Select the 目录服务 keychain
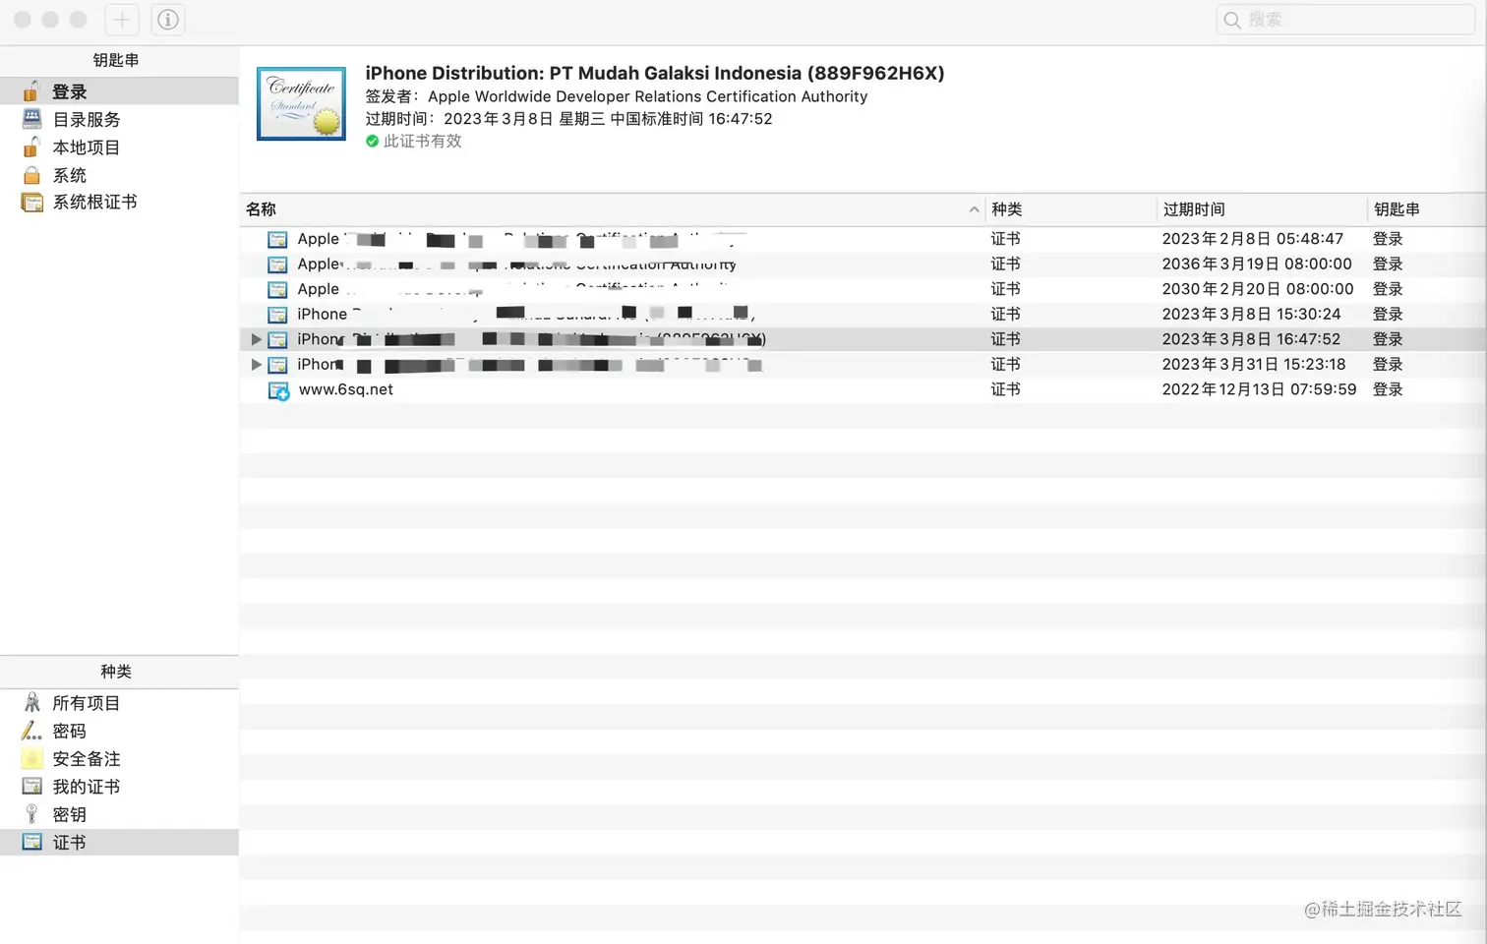This screenshot has width=1487, height=944. (x=119, y=119)
